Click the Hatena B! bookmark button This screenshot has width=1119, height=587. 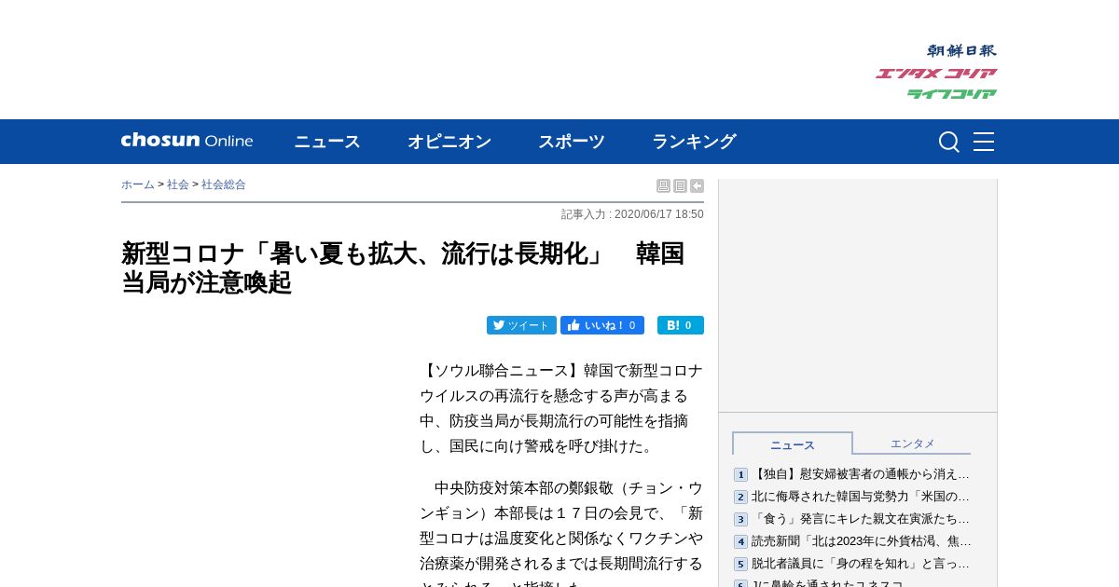coord(681,325)
